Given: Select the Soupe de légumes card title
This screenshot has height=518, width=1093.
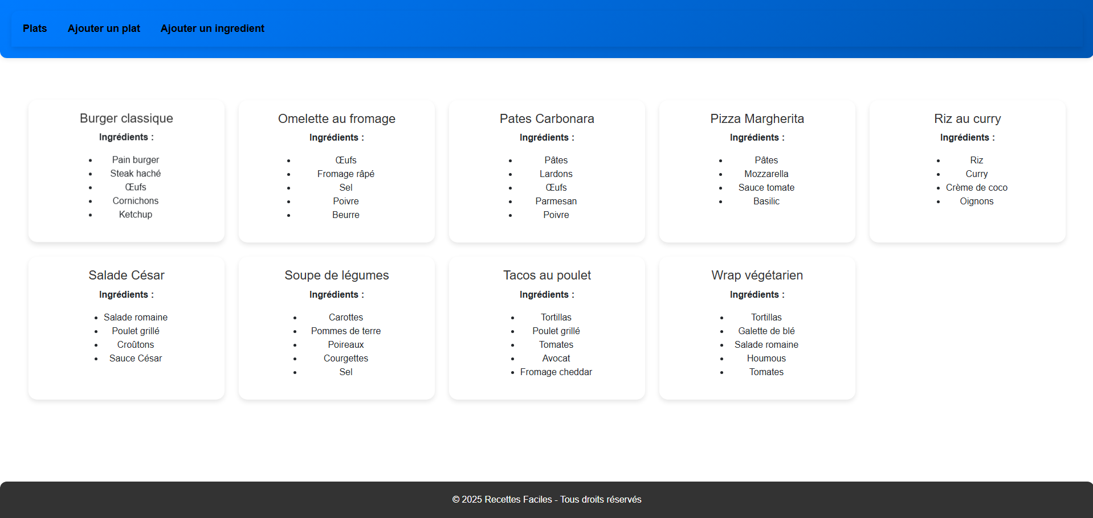Looking at the screenshot, I should pos(336,276).
